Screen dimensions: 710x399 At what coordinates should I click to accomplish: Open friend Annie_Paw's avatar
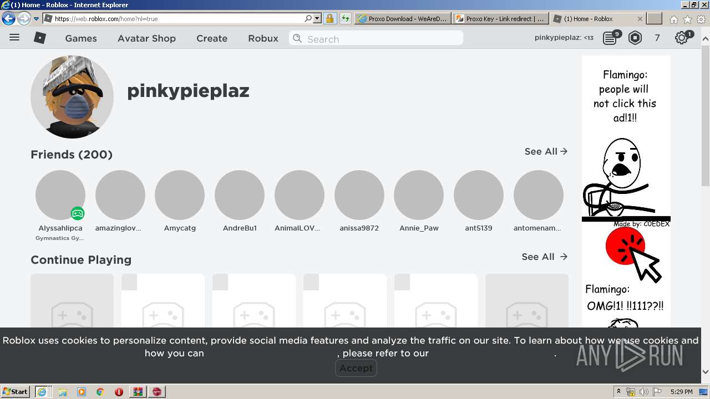tap(419, 195)
